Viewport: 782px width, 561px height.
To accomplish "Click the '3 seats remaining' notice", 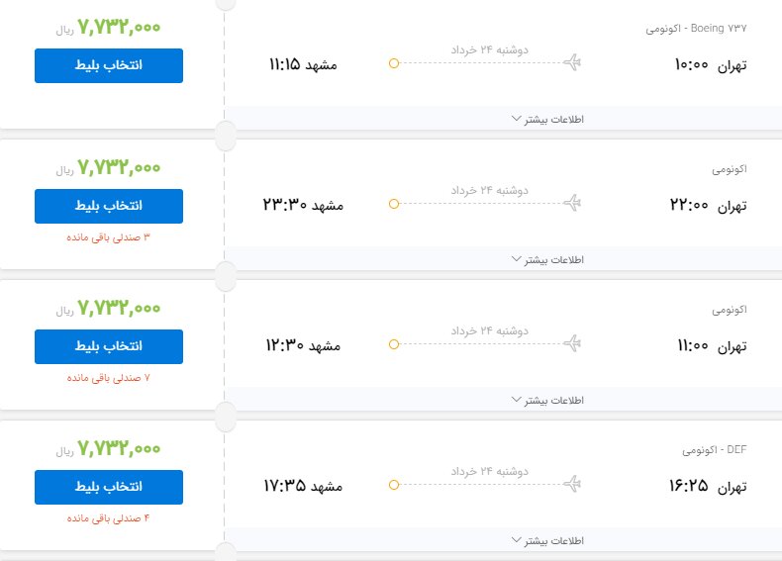I will pos(109,237).
